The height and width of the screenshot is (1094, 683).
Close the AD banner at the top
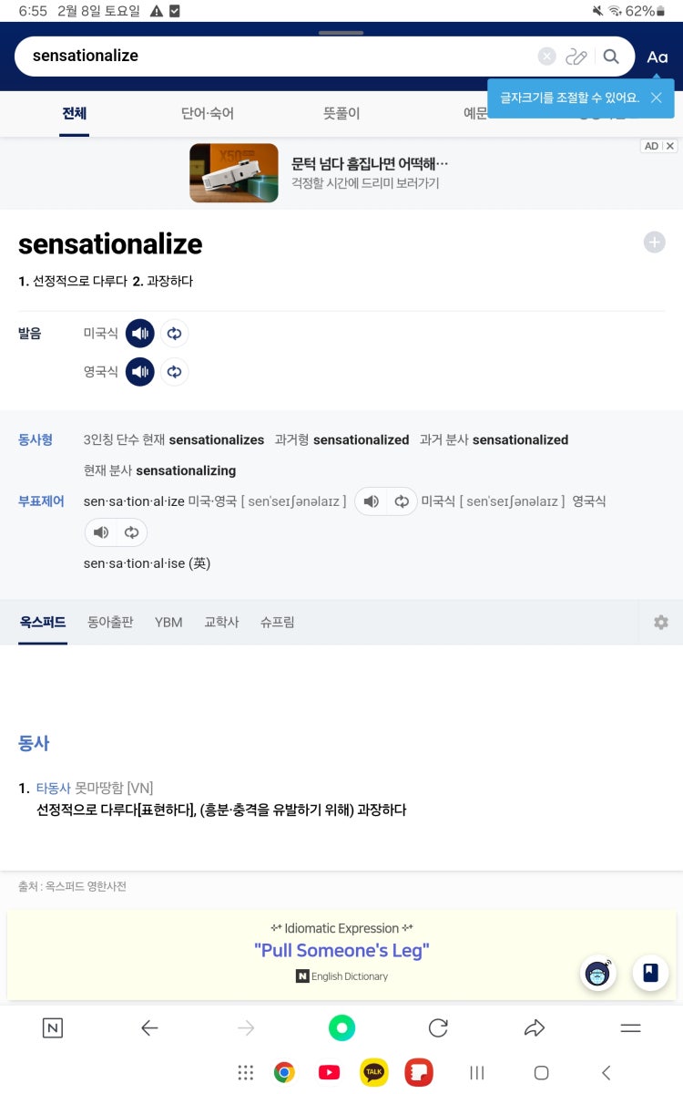point(669,146)
